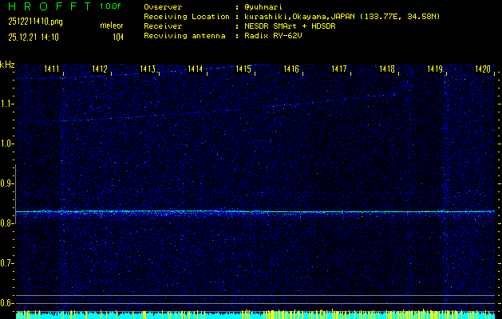The height and width of the screenshot is (319, 502).
Task: Click the 25.12.21 14:10 timestamp
Action: [34, 37]
